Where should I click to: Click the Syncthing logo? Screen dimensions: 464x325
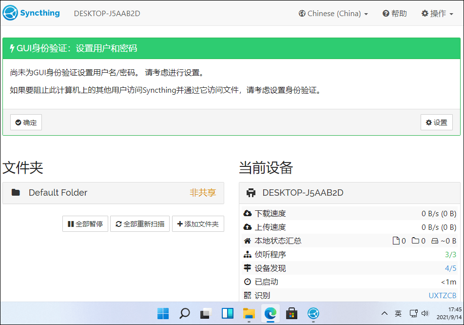[x=31, y=13]
